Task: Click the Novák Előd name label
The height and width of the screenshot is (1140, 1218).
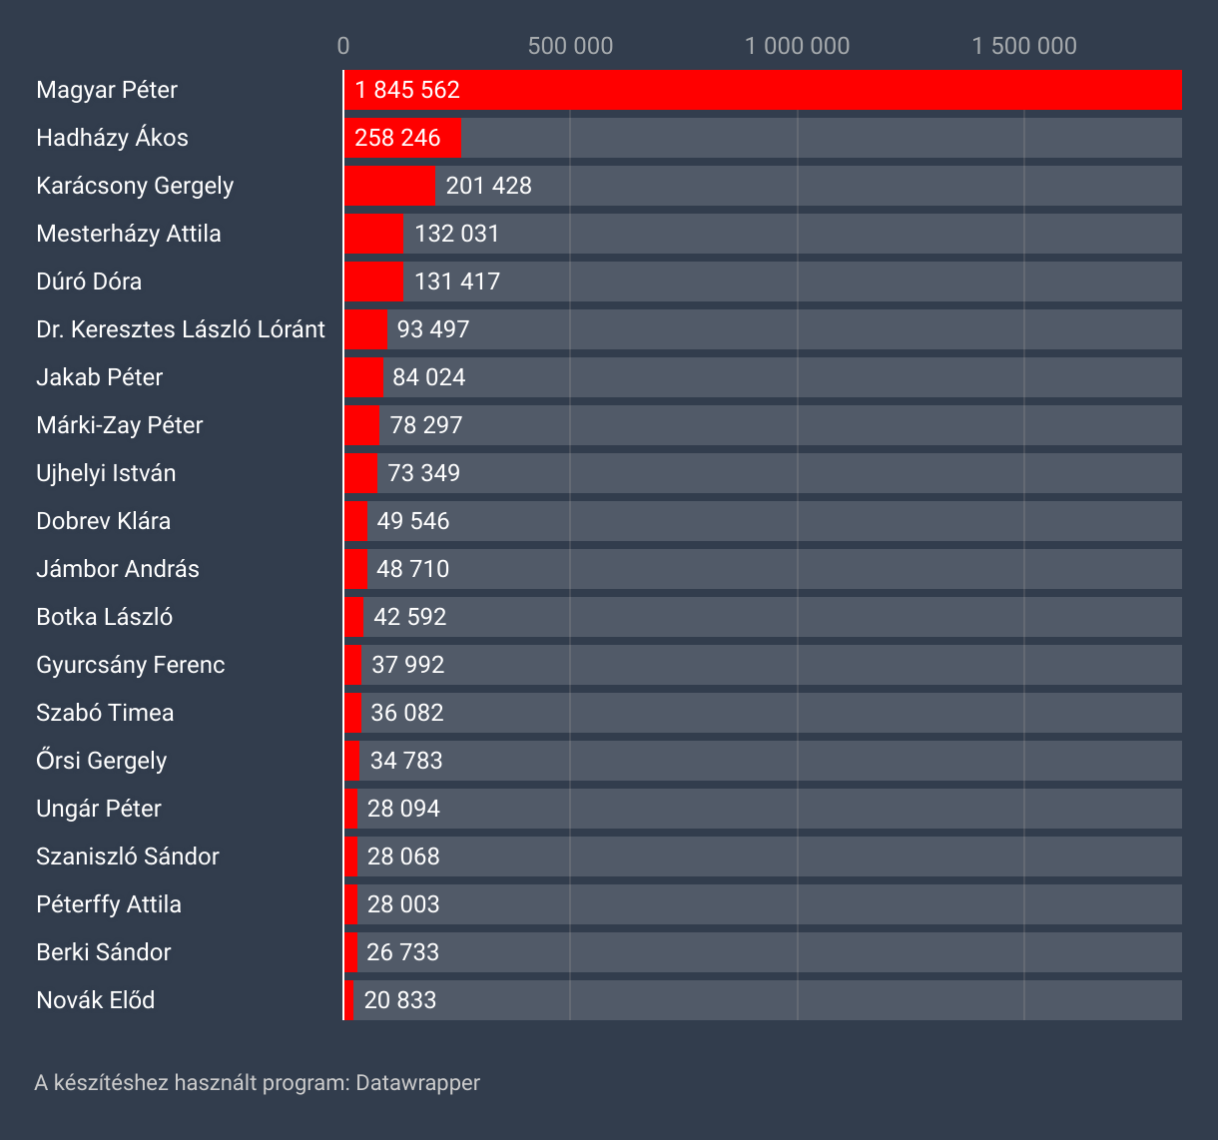Action: (96, 1000)
